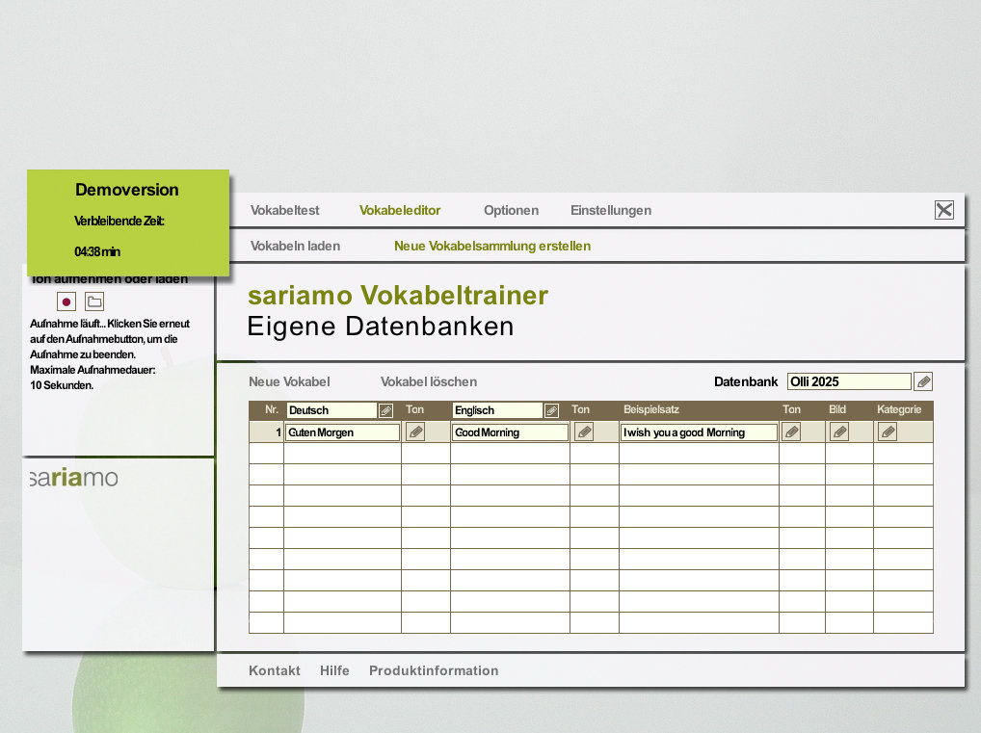Viewport: 981px width, 733px height.
Task: Select the Vokabeleditor menu item
Action: point(400,210)
